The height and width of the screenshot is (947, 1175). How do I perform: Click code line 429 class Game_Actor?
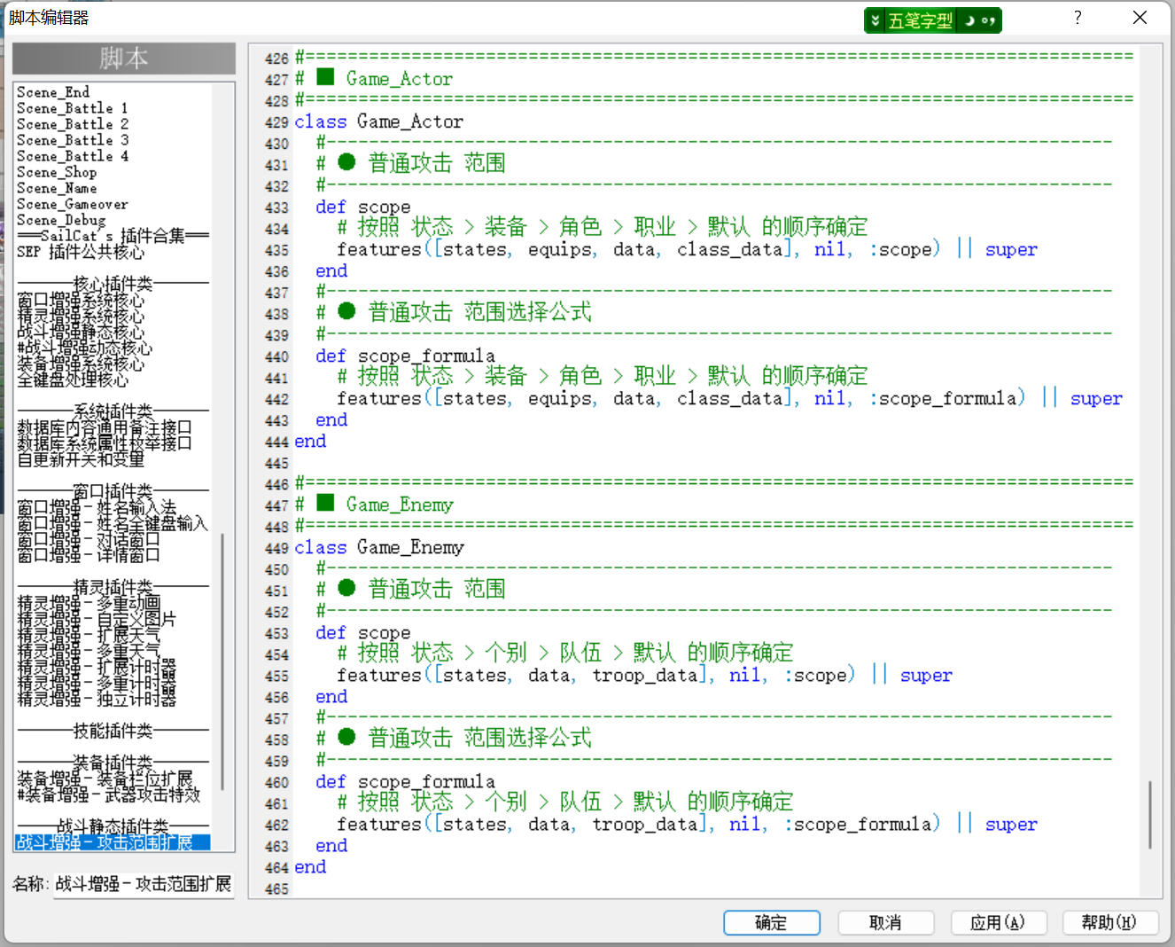pyautogui.click(x=378, y=121)
